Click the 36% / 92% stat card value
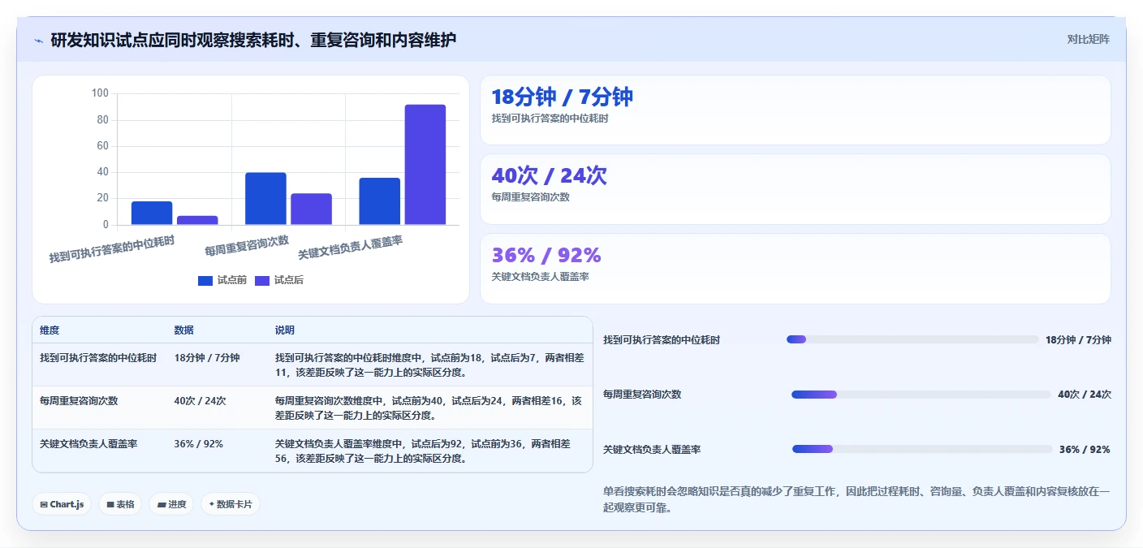Screen dimensions: 1143x548 click(x=546, y=255)
